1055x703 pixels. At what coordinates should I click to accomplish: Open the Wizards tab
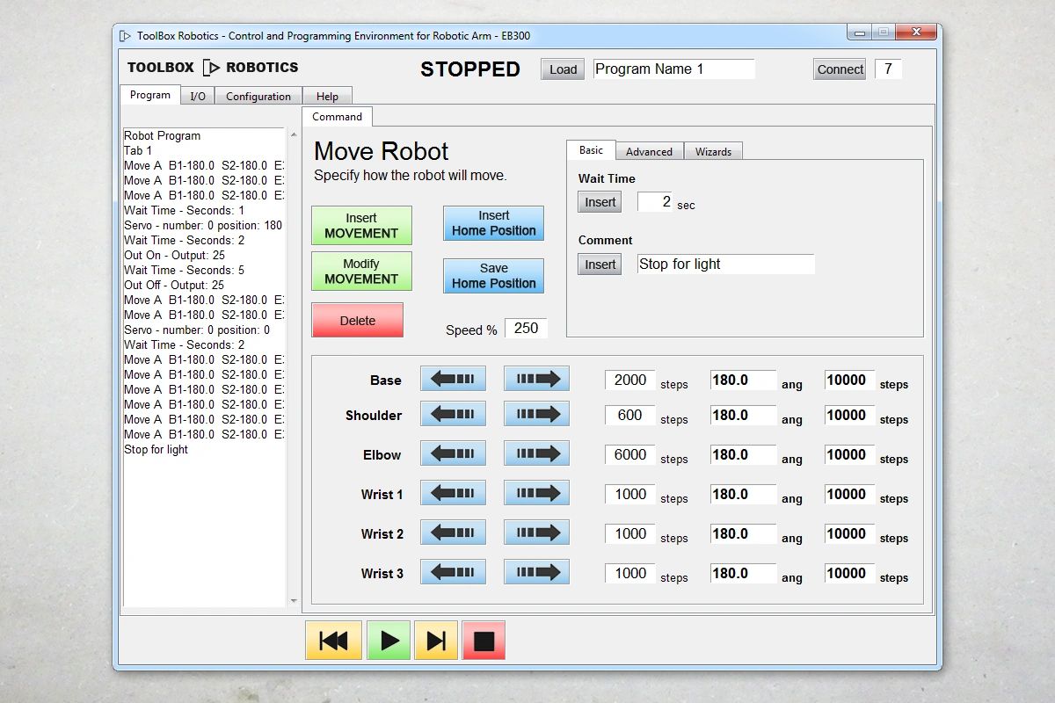pos(713,151)
